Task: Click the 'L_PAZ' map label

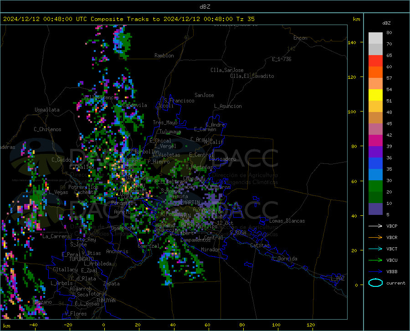Action: pyautogui.click(x=338, y=279)
